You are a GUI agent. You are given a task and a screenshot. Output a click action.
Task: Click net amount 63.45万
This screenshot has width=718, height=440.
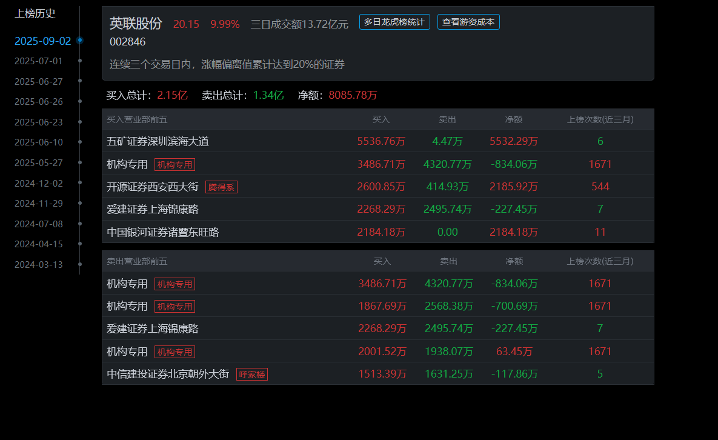[514, 352]
